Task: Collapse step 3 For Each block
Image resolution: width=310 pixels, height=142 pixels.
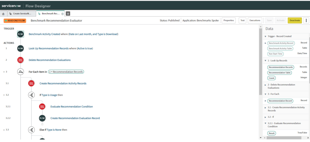Action: (4, 72)
